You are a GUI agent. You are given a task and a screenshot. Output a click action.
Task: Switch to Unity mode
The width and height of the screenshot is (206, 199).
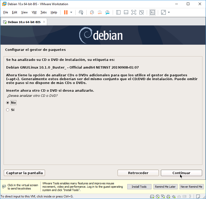coord(141,12)
